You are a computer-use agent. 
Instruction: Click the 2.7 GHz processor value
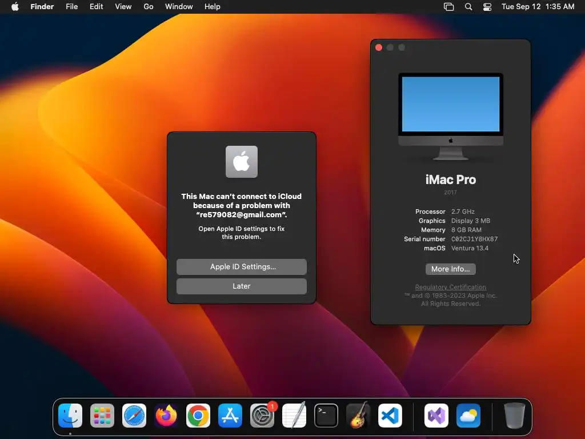coord(463,211)
